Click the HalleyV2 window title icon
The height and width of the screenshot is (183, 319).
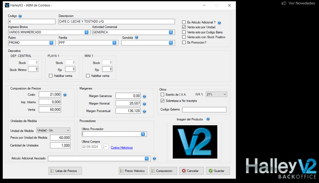pyautogui.click(x=7, y=5)
